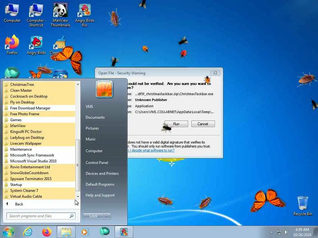Open the media player taskbar icon
This screenshot has width=318, height=238.
pyautogui.click(x=84, y=232)
